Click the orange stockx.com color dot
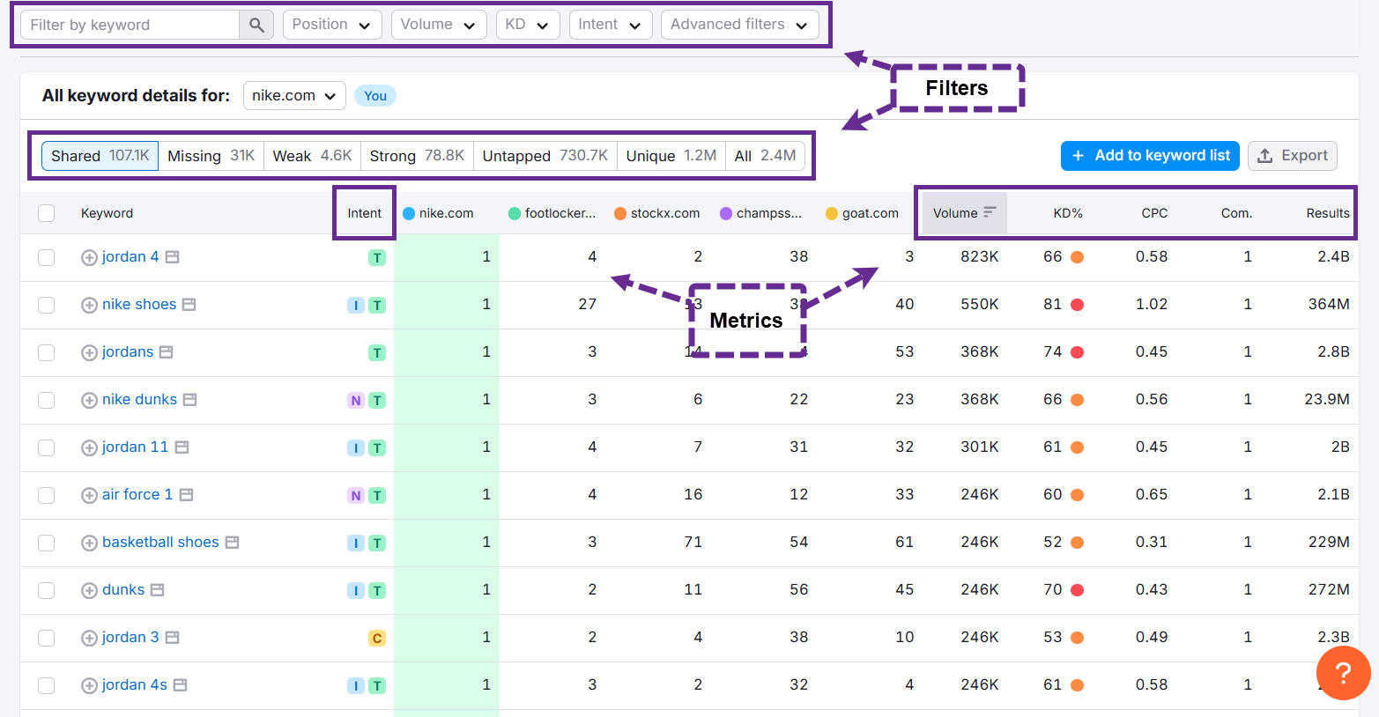This screenshot has width=1379, height=717. (x=620, y=213)
